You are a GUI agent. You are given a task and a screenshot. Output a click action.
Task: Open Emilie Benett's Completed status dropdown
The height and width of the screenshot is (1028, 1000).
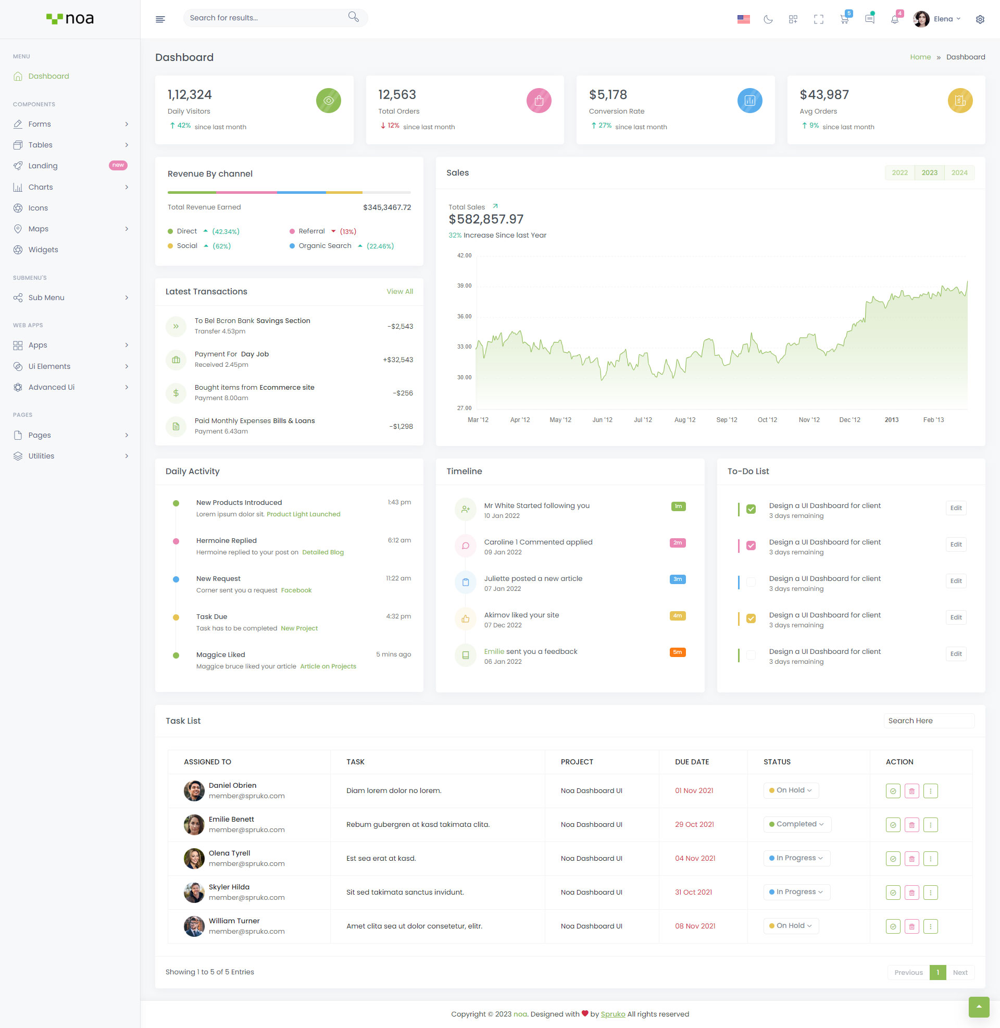pos(797,824)
